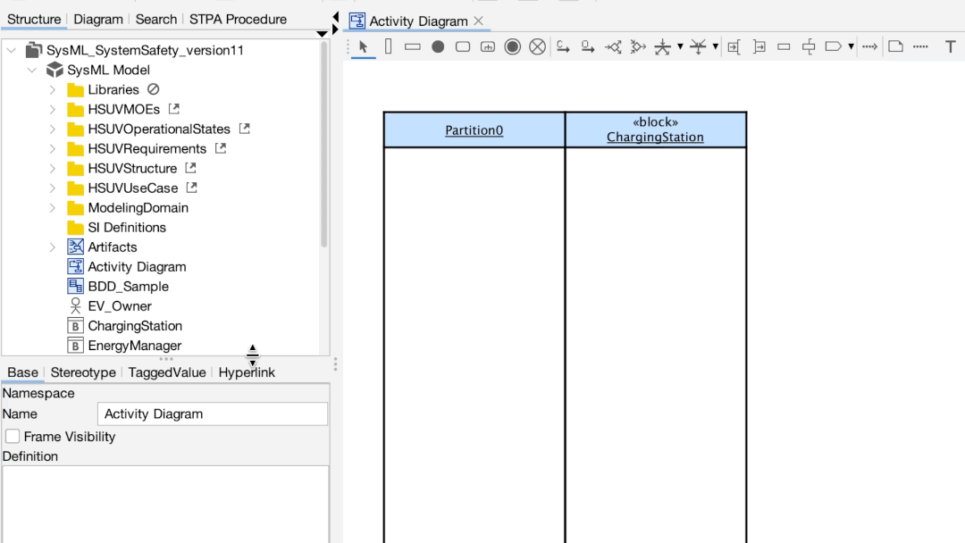The width and height of the screenshot is (965, 543).
Task: Choose the Text tool at the toolbar's right end
Action: (950, 46)
